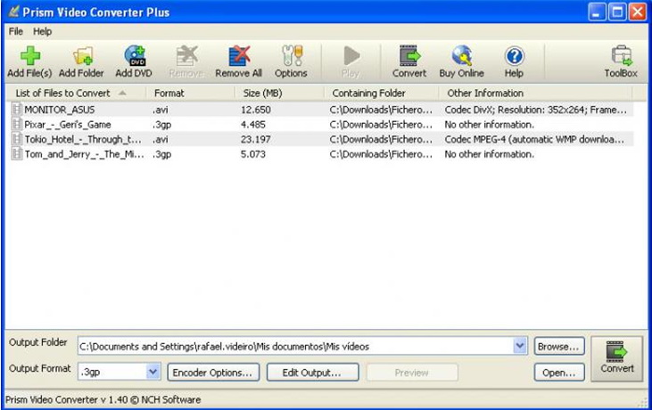Click the Codec MPEG-4 information cell
Image resolution: width=652 pixels, height=410 pixels.
534,140
